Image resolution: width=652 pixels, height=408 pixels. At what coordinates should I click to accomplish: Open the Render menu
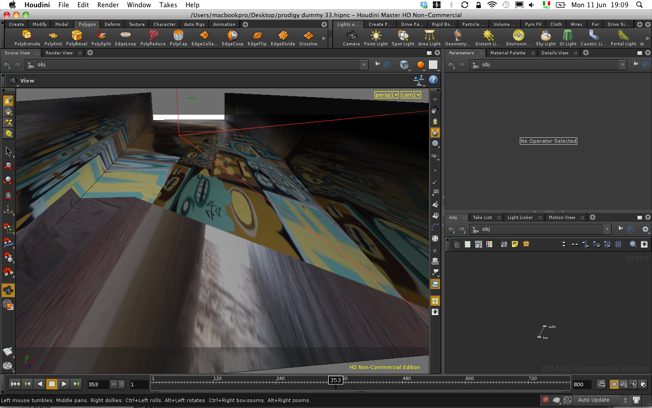108,5
